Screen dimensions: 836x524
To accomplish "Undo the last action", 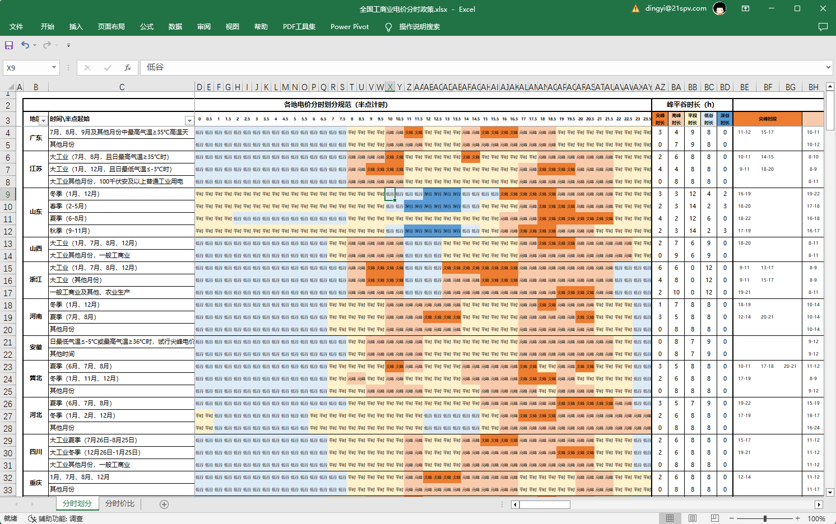I will (25, 45).
